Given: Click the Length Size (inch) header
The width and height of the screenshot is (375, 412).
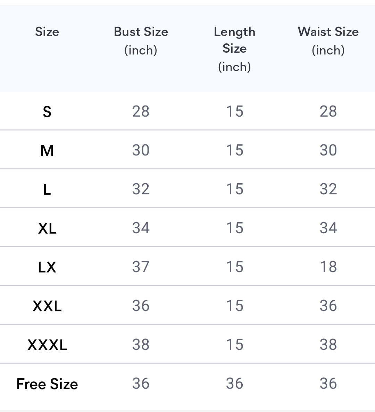Looking at the screenshot, I should [x=234, y=49].
